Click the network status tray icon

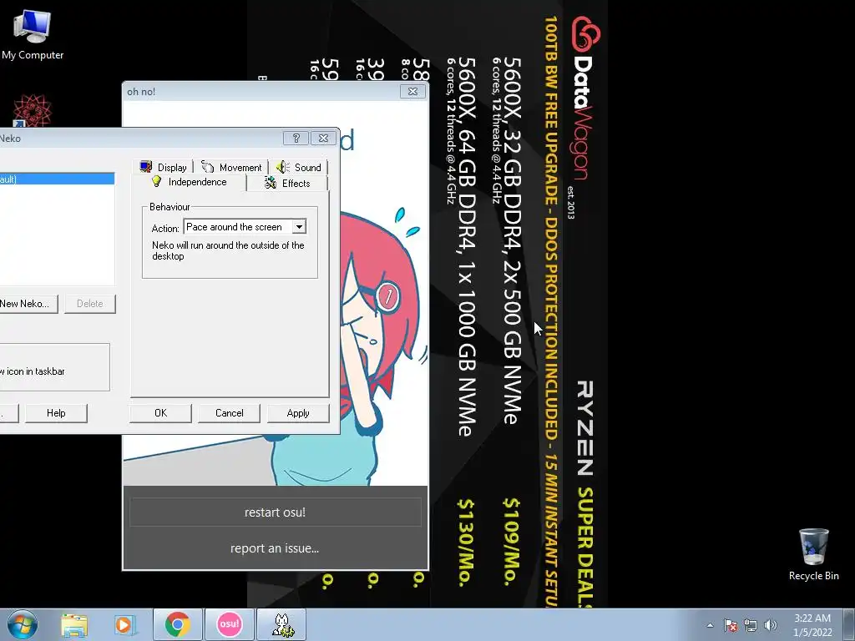(x=751, y=625)
